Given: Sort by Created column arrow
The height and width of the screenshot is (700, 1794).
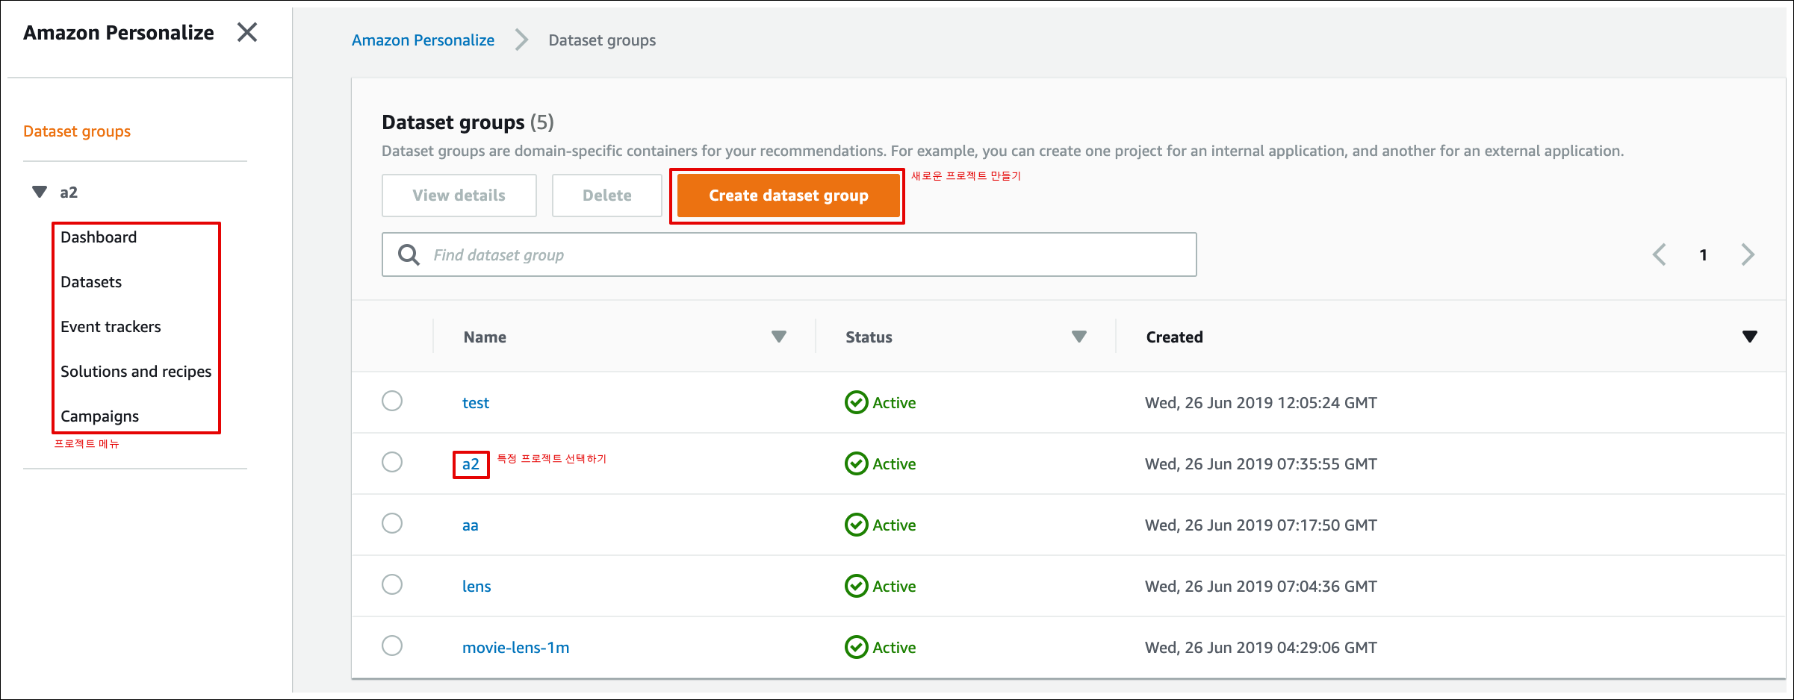Looking at the screenshot, I should point(1750,337).
